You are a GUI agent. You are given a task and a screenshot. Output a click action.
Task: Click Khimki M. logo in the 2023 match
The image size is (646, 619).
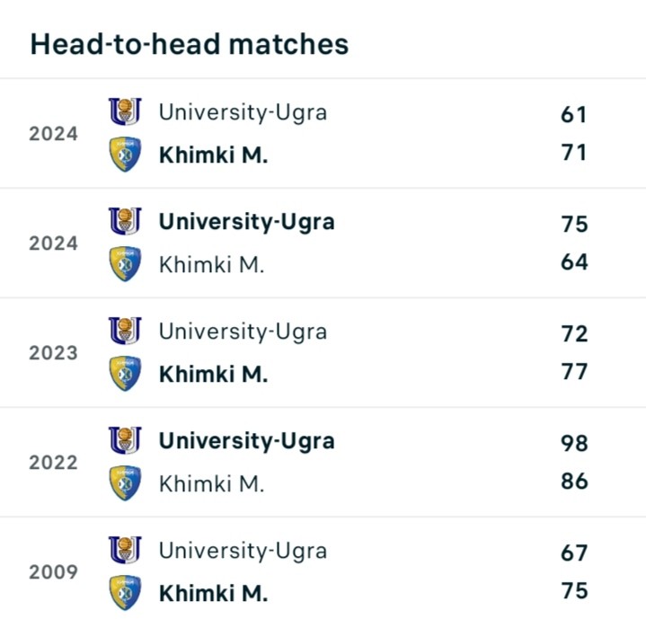point(125,374)
